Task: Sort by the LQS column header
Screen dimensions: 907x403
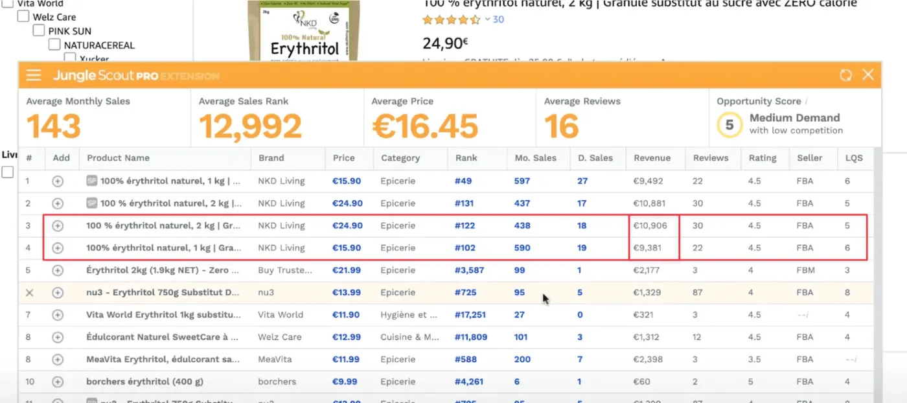Action: click(x=854, y=158)
